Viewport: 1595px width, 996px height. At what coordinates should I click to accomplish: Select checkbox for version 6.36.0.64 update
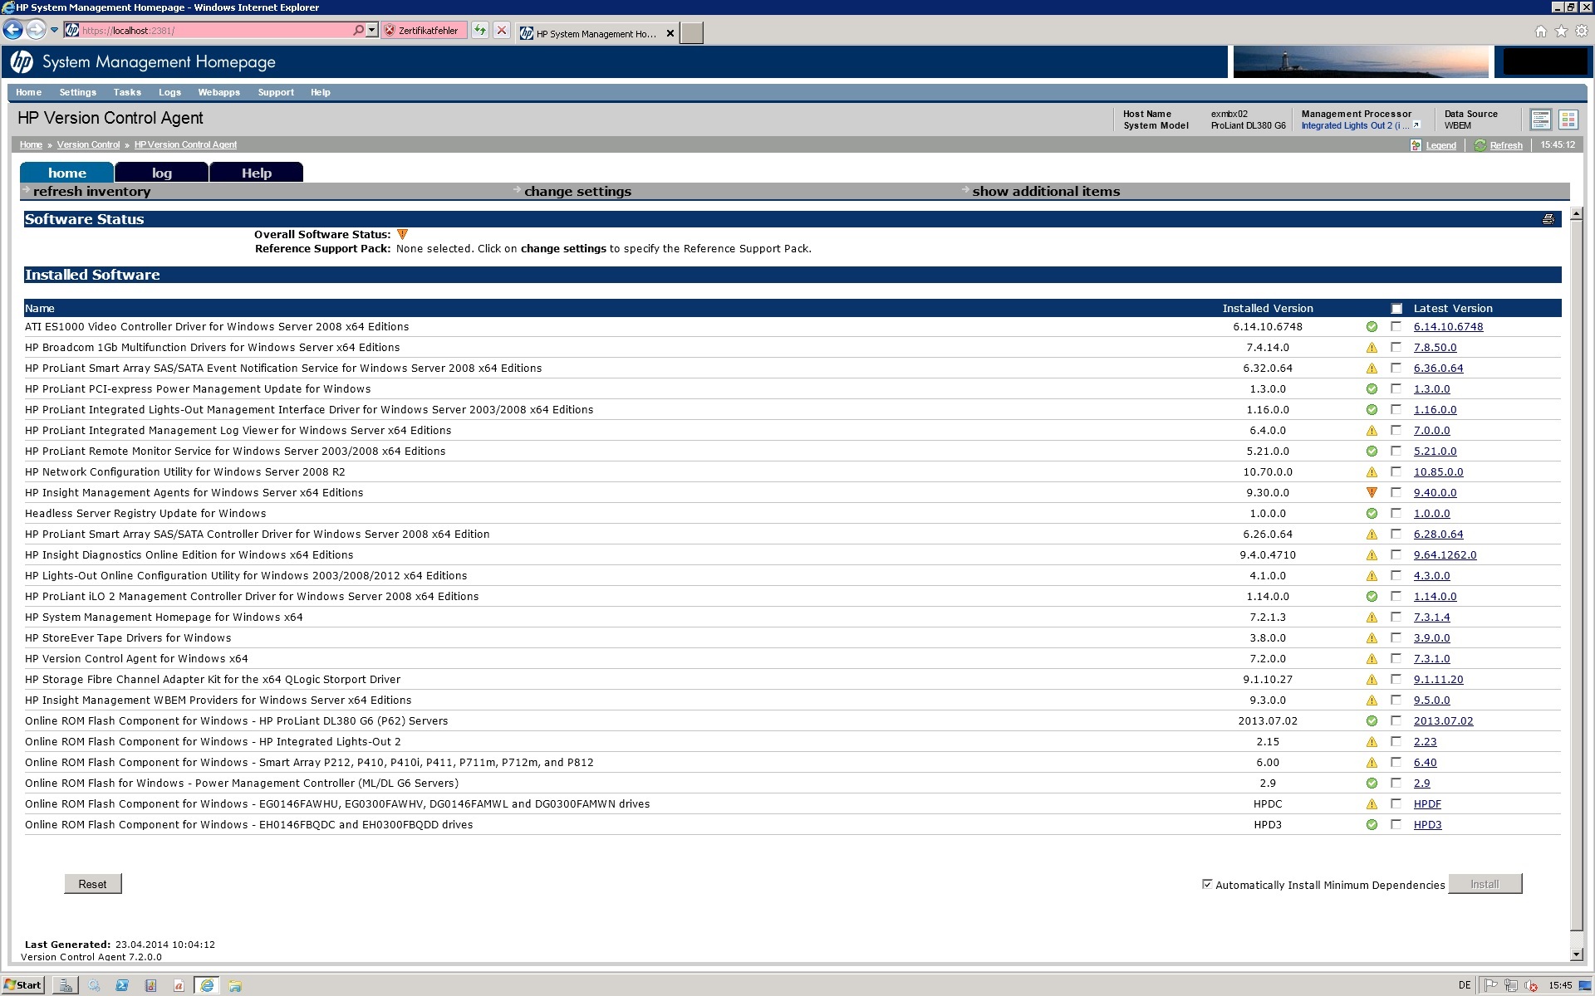1396,369
